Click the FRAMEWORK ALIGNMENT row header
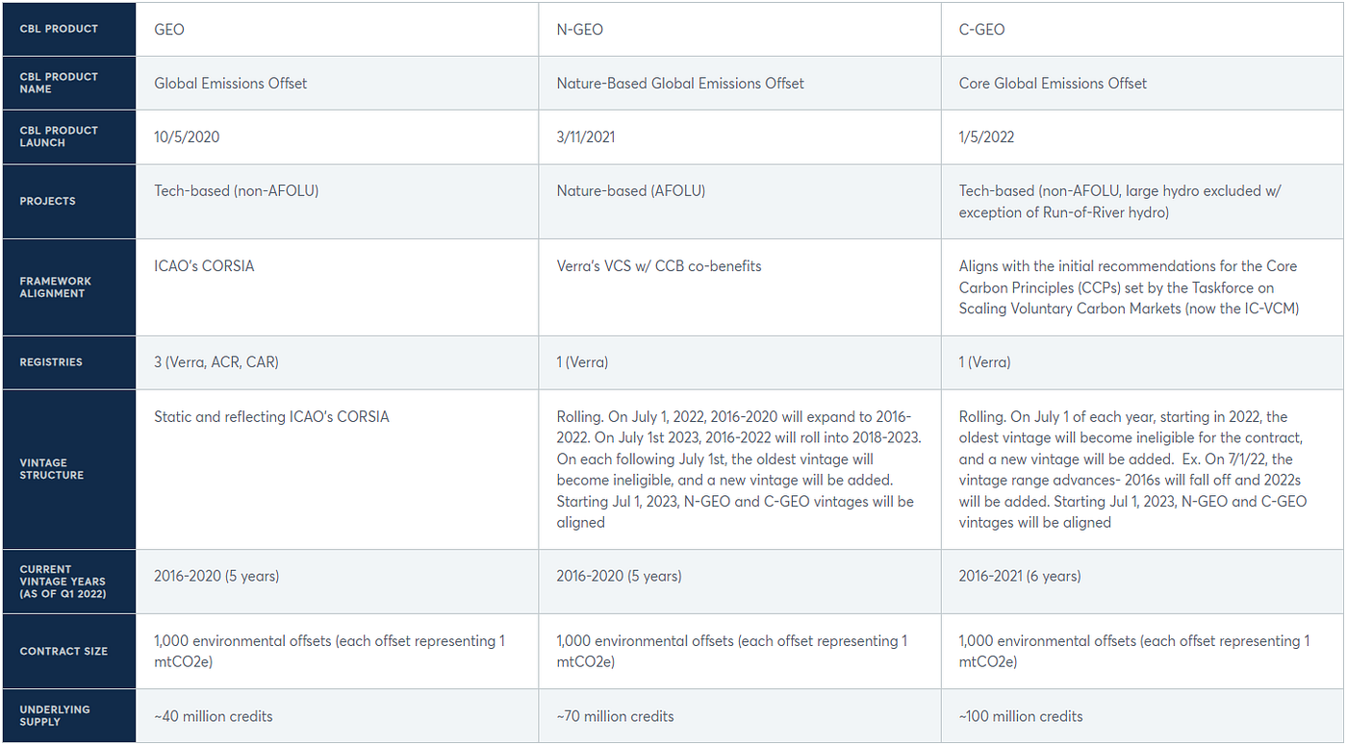Viewport: 1347px width, 745px height. click(x=68, y=287)
